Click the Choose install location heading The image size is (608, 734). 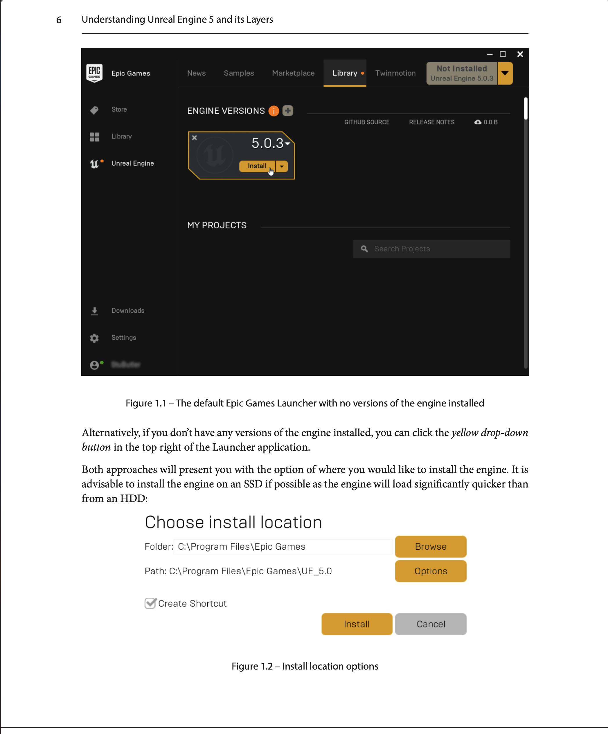tap(233, 522)
